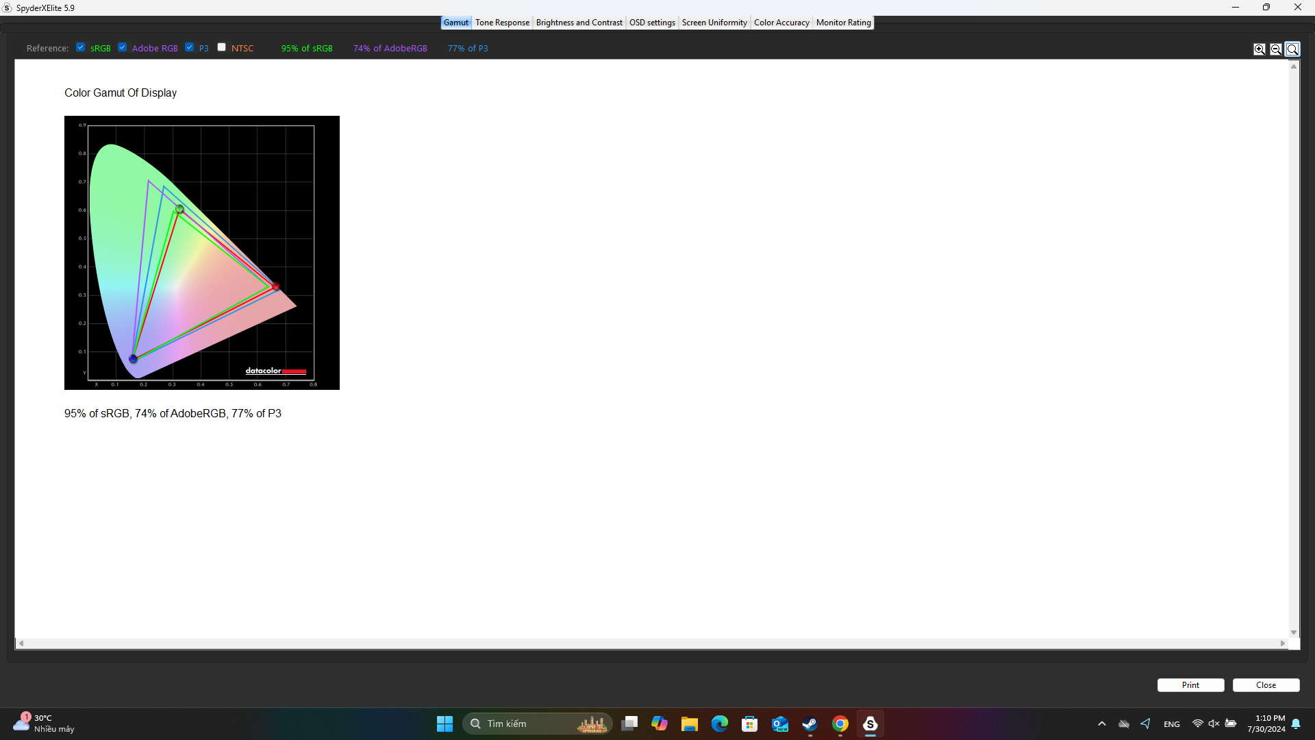Select the Tone Response tab
Screen dimensions: 1315x740
click(502, 23)
